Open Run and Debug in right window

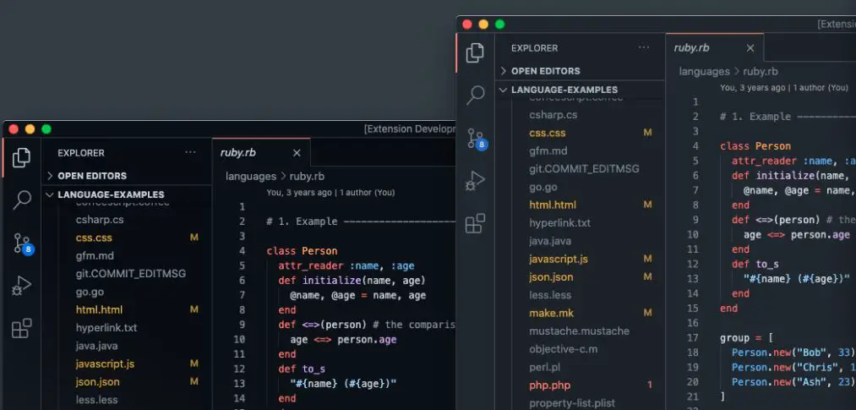tap(476, 181)
